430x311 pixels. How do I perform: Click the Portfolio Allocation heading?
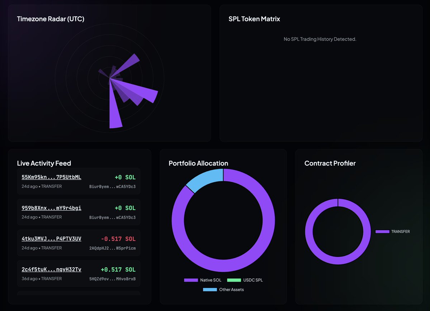[198, 163]
